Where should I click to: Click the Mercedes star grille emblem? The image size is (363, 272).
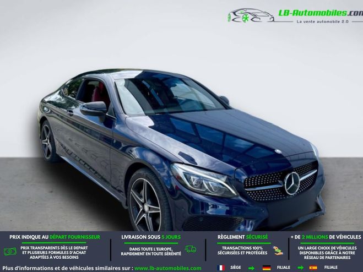coord(292,183)
